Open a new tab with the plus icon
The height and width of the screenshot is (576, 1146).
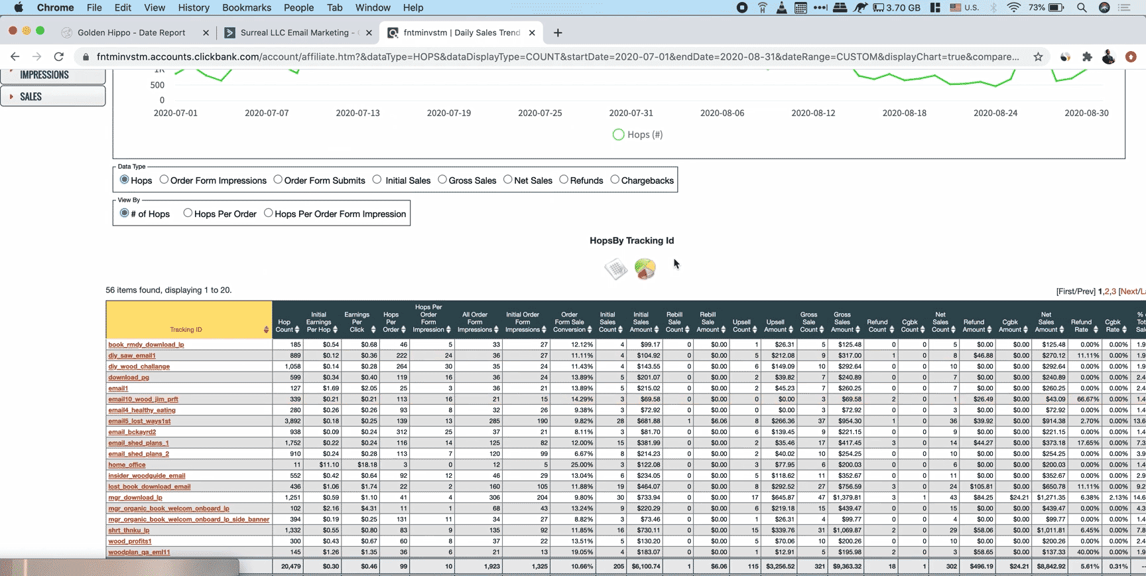(x=558, y=33)
